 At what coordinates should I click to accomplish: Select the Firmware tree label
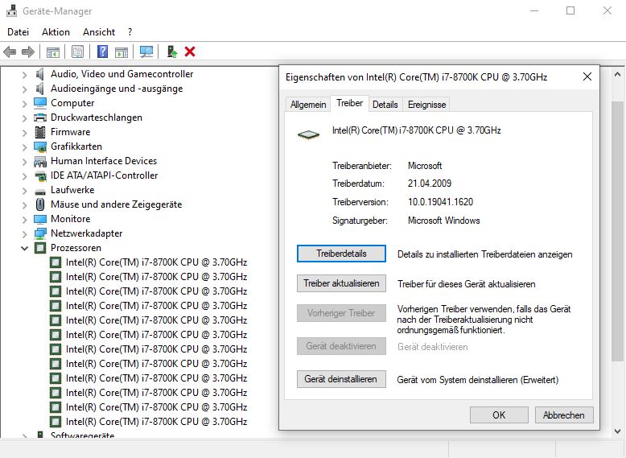point(71,132)
